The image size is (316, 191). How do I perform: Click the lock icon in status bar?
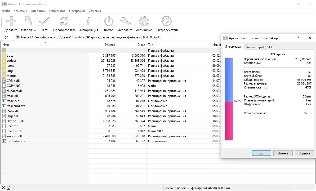9,188
